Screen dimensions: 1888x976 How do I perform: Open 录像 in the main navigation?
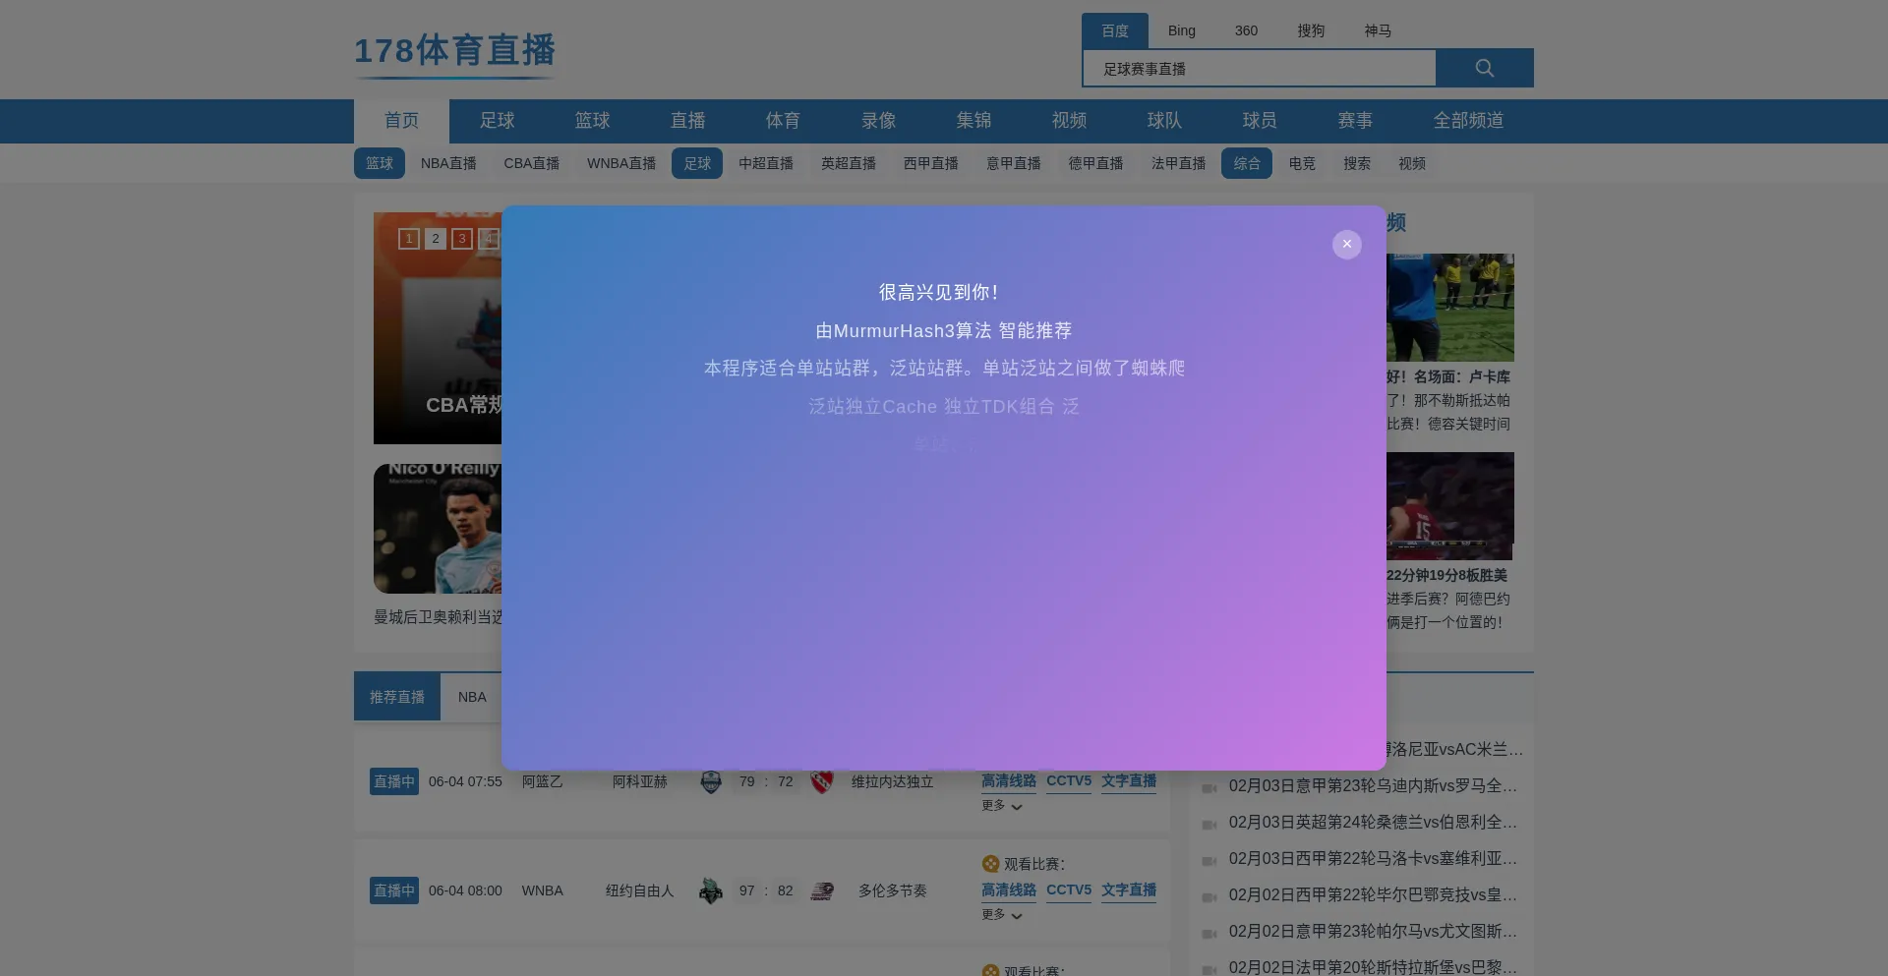coord(878,120)
